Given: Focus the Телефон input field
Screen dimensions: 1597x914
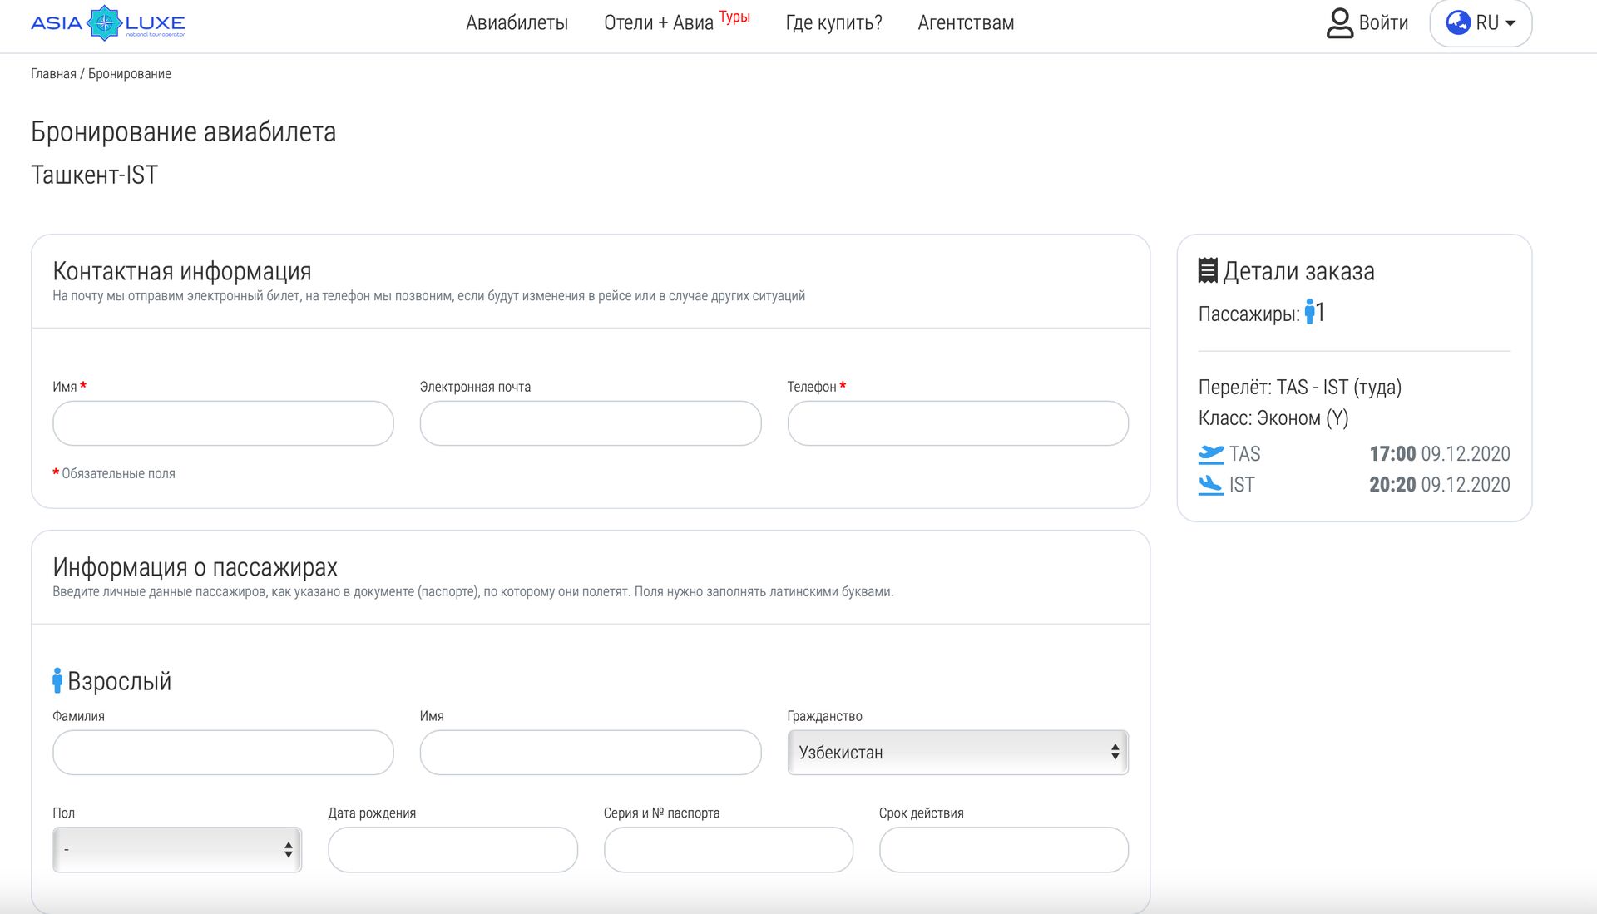Looking at the screenshot, I should point(957,423).
